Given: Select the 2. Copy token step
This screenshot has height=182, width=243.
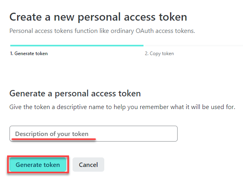Looking at the screenshot, I should [159, 54].
